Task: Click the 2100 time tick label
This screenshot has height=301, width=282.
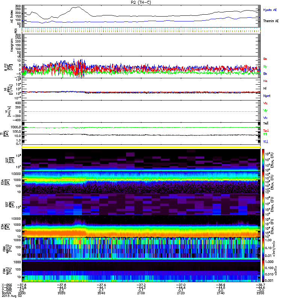Action: click(x=141, y=293)
